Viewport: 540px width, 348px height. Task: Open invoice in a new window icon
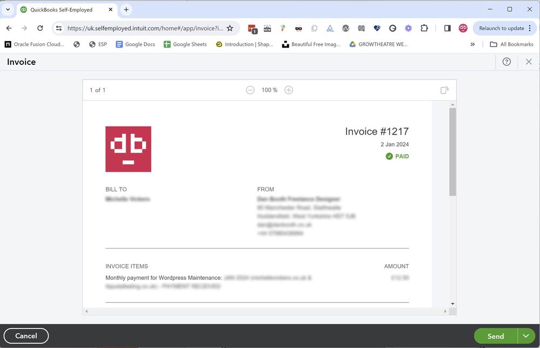(444, 91)
